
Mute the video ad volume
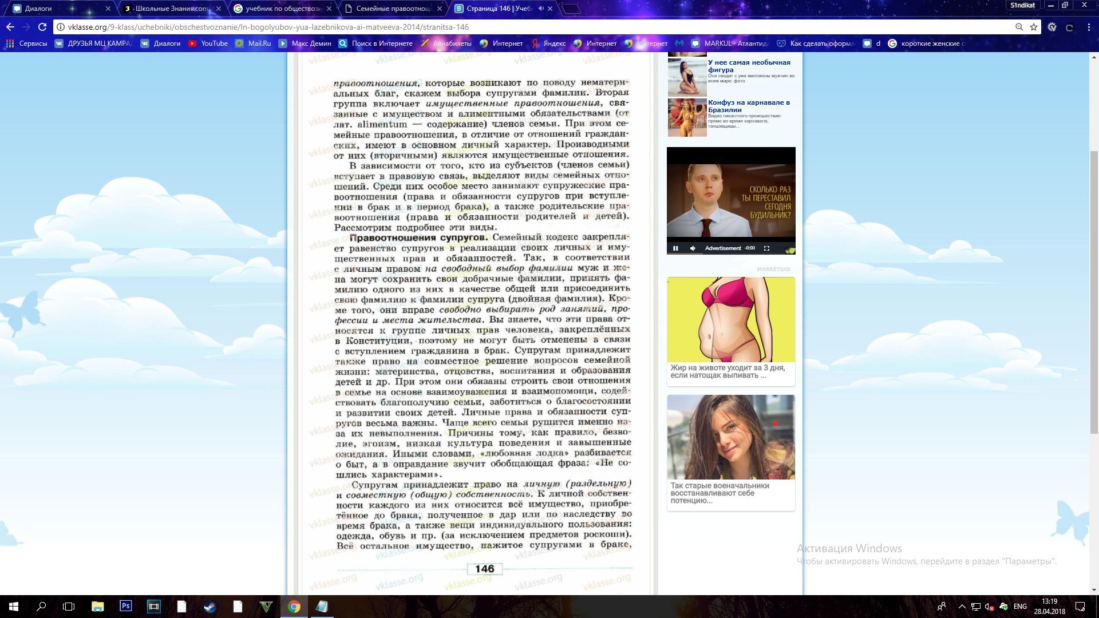(693, 248)
